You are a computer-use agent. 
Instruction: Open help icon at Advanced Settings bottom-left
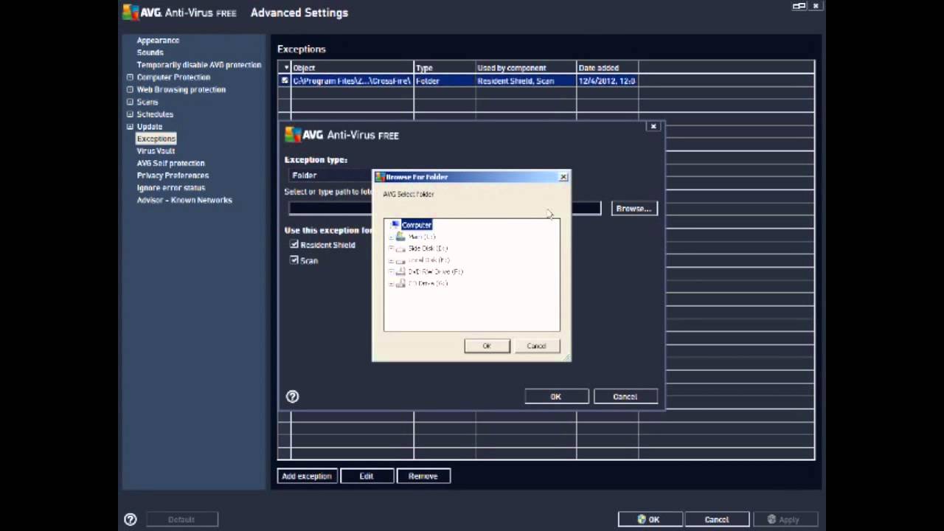coord(131,519)
